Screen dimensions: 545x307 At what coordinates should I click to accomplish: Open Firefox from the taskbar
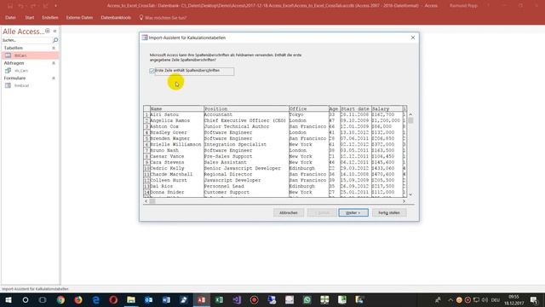click(78, 299)
